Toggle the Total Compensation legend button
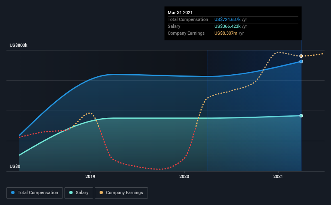The image size is (331, 205). (35, 193)
